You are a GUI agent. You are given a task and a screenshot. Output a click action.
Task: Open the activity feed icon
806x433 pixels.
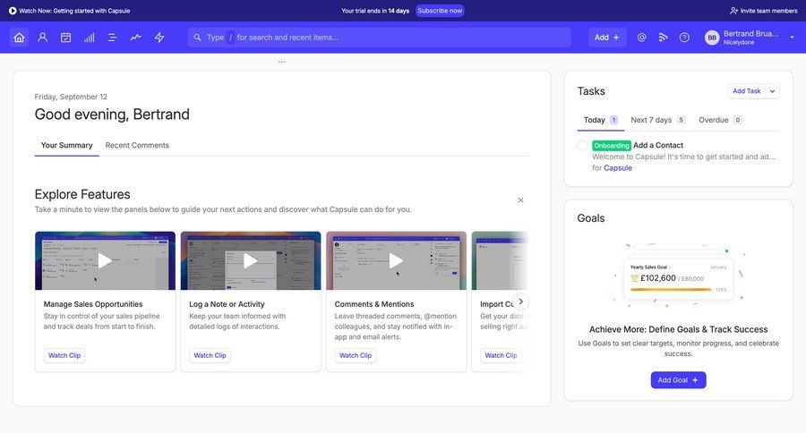(x=663, y=38)
